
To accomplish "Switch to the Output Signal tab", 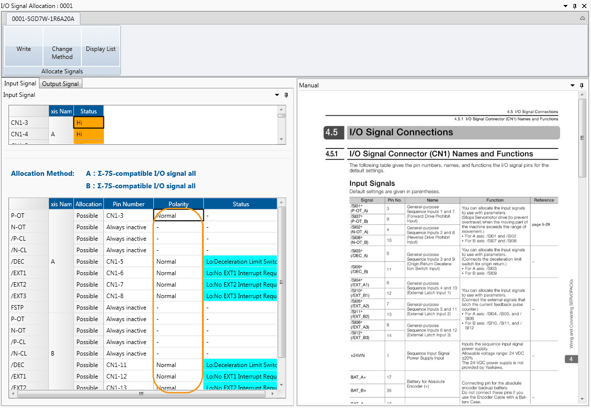I will click(60, 84).
